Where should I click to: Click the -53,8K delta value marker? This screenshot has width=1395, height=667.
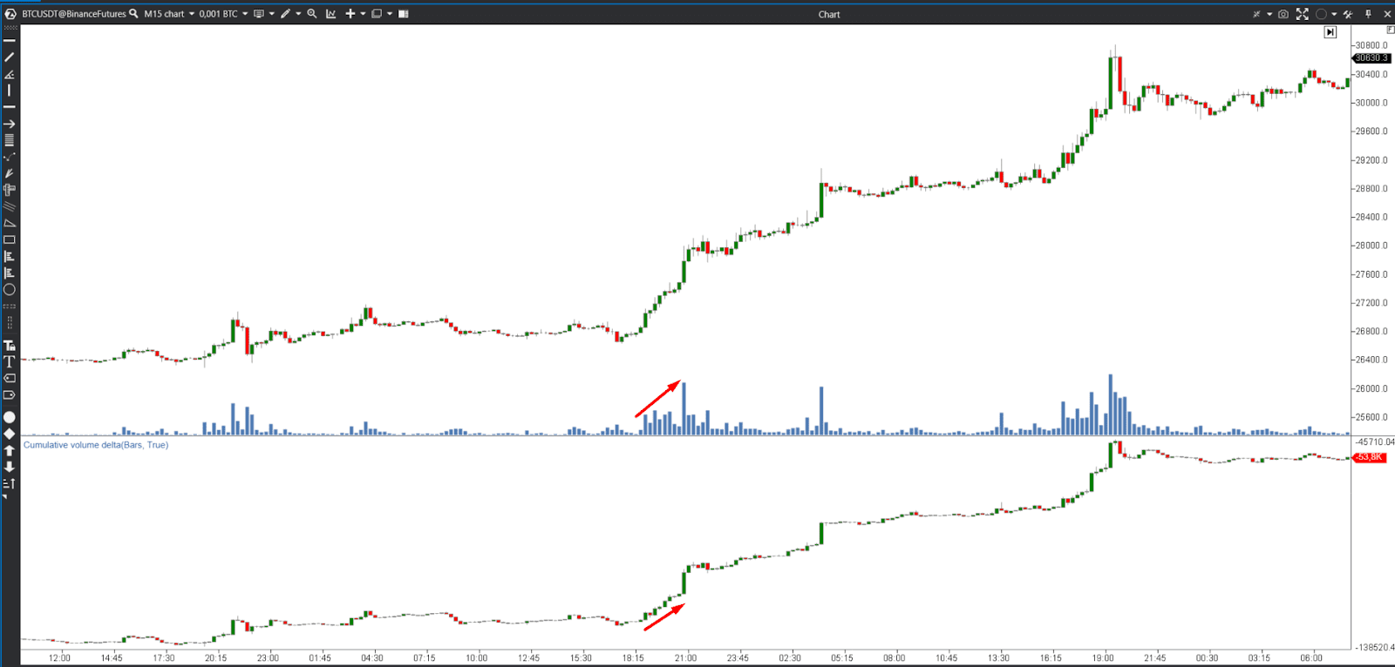coord(1370,457)
